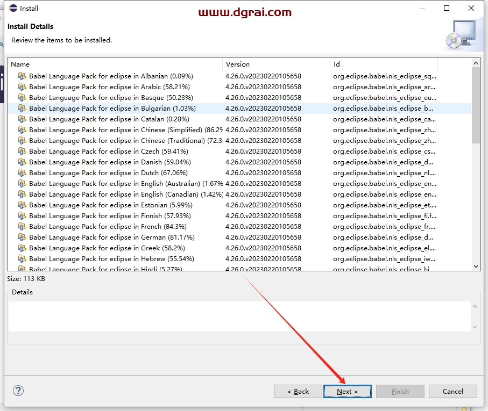Select "Babel Language Pack for eclipse in German (81.17%)"
The width and height of the screenshot is (488, 411).
112,237
